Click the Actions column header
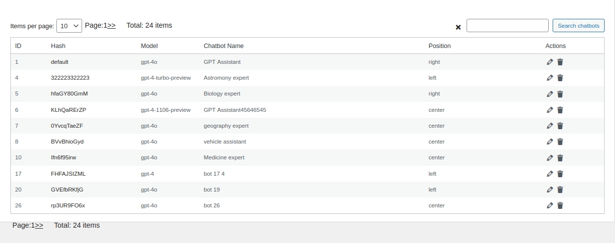 tap(556, 46)
